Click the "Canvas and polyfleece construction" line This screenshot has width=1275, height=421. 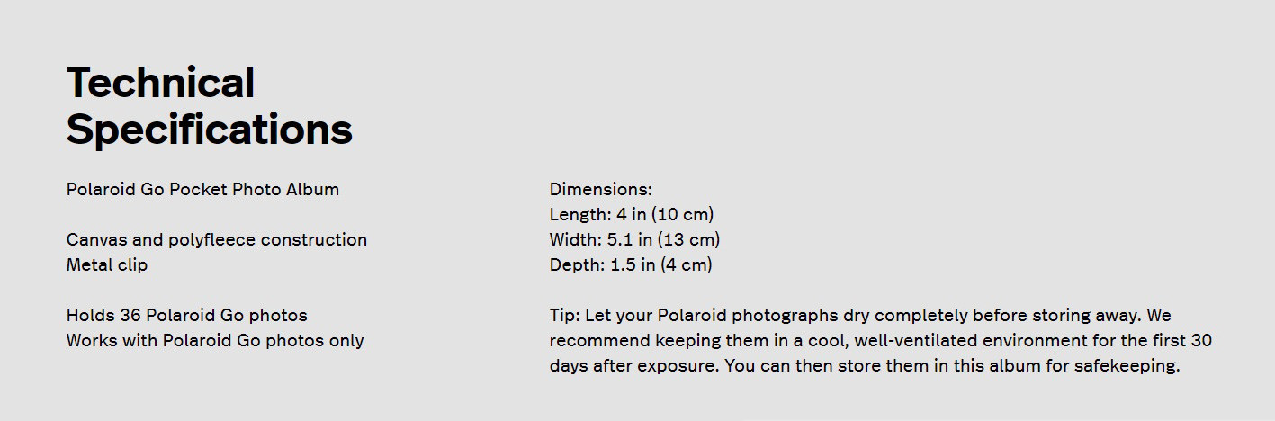click(216, 240)
